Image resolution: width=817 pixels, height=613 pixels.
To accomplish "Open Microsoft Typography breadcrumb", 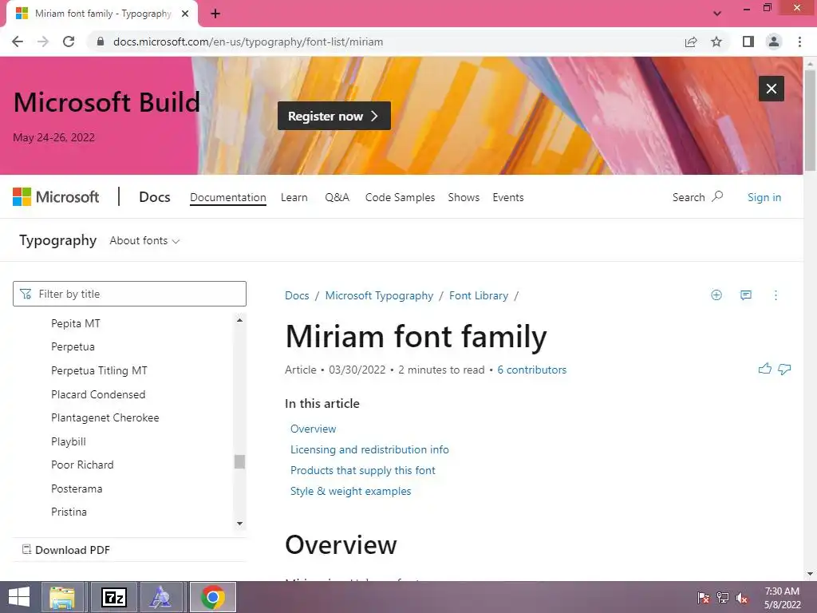I will coord(379,295).
